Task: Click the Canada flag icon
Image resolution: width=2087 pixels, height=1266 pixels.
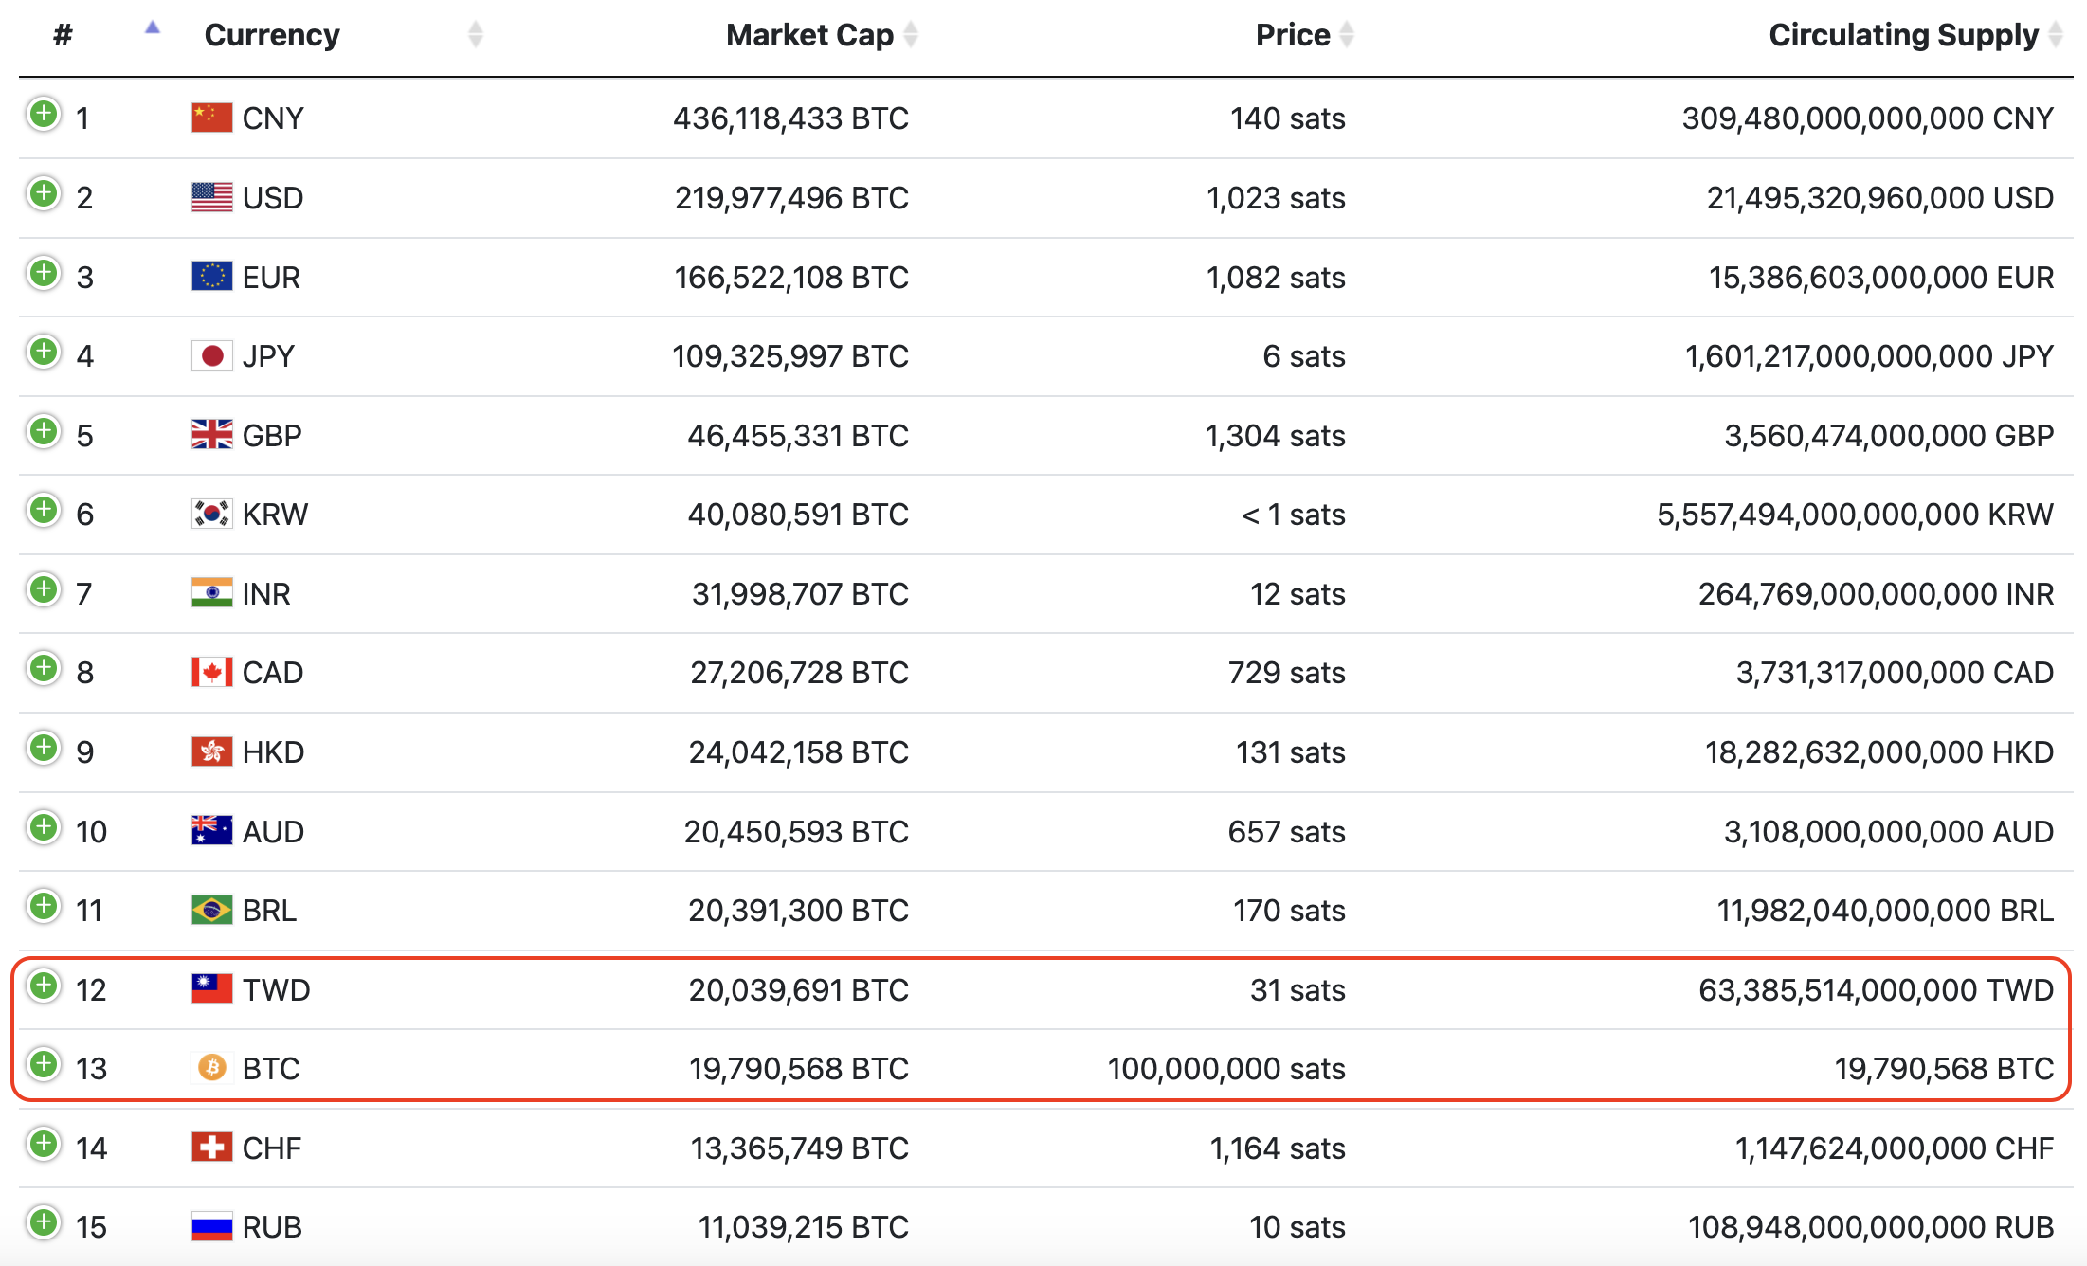Action: click(x=211, y=673)
